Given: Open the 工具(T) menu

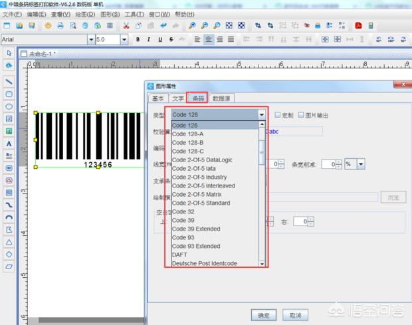Looking at the screenshot, I should point(134,15).
